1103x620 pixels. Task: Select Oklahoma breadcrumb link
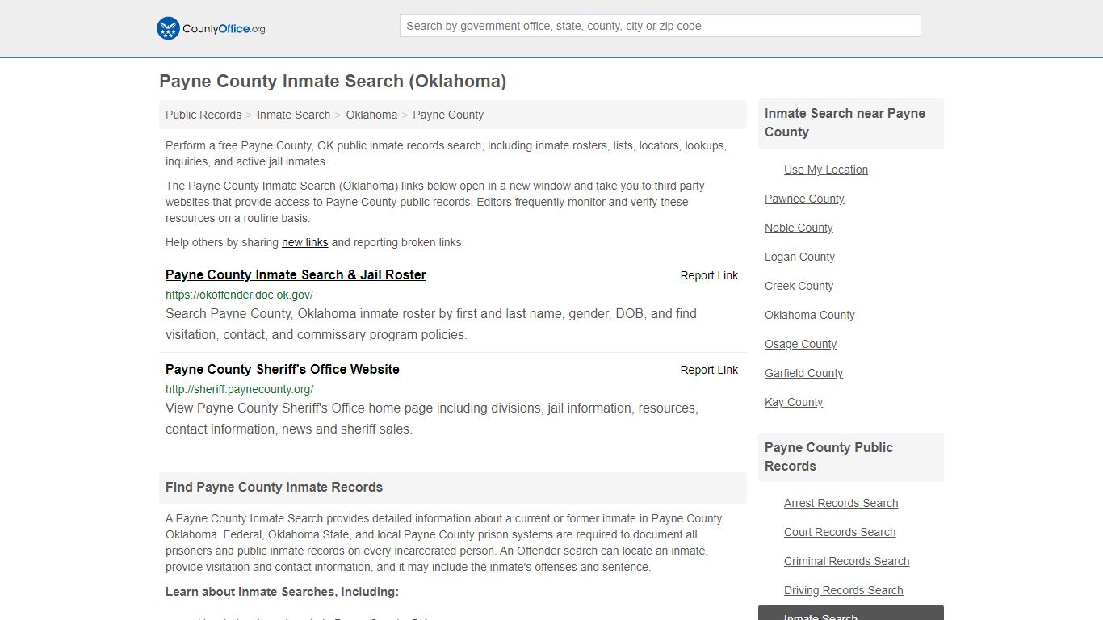371,115
